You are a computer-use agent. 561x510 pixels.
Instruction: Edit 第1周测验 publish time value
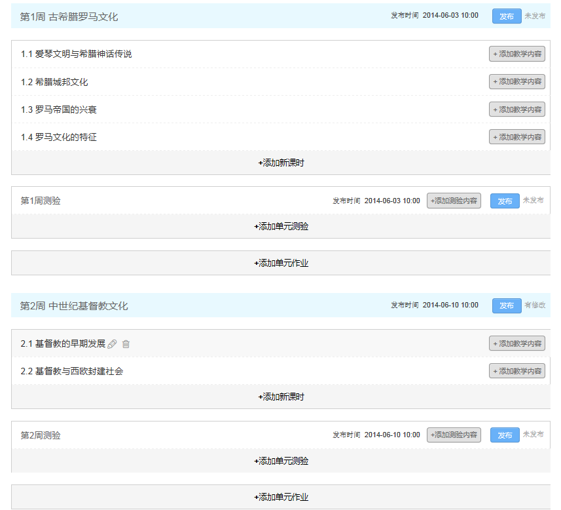pos(392,201)
